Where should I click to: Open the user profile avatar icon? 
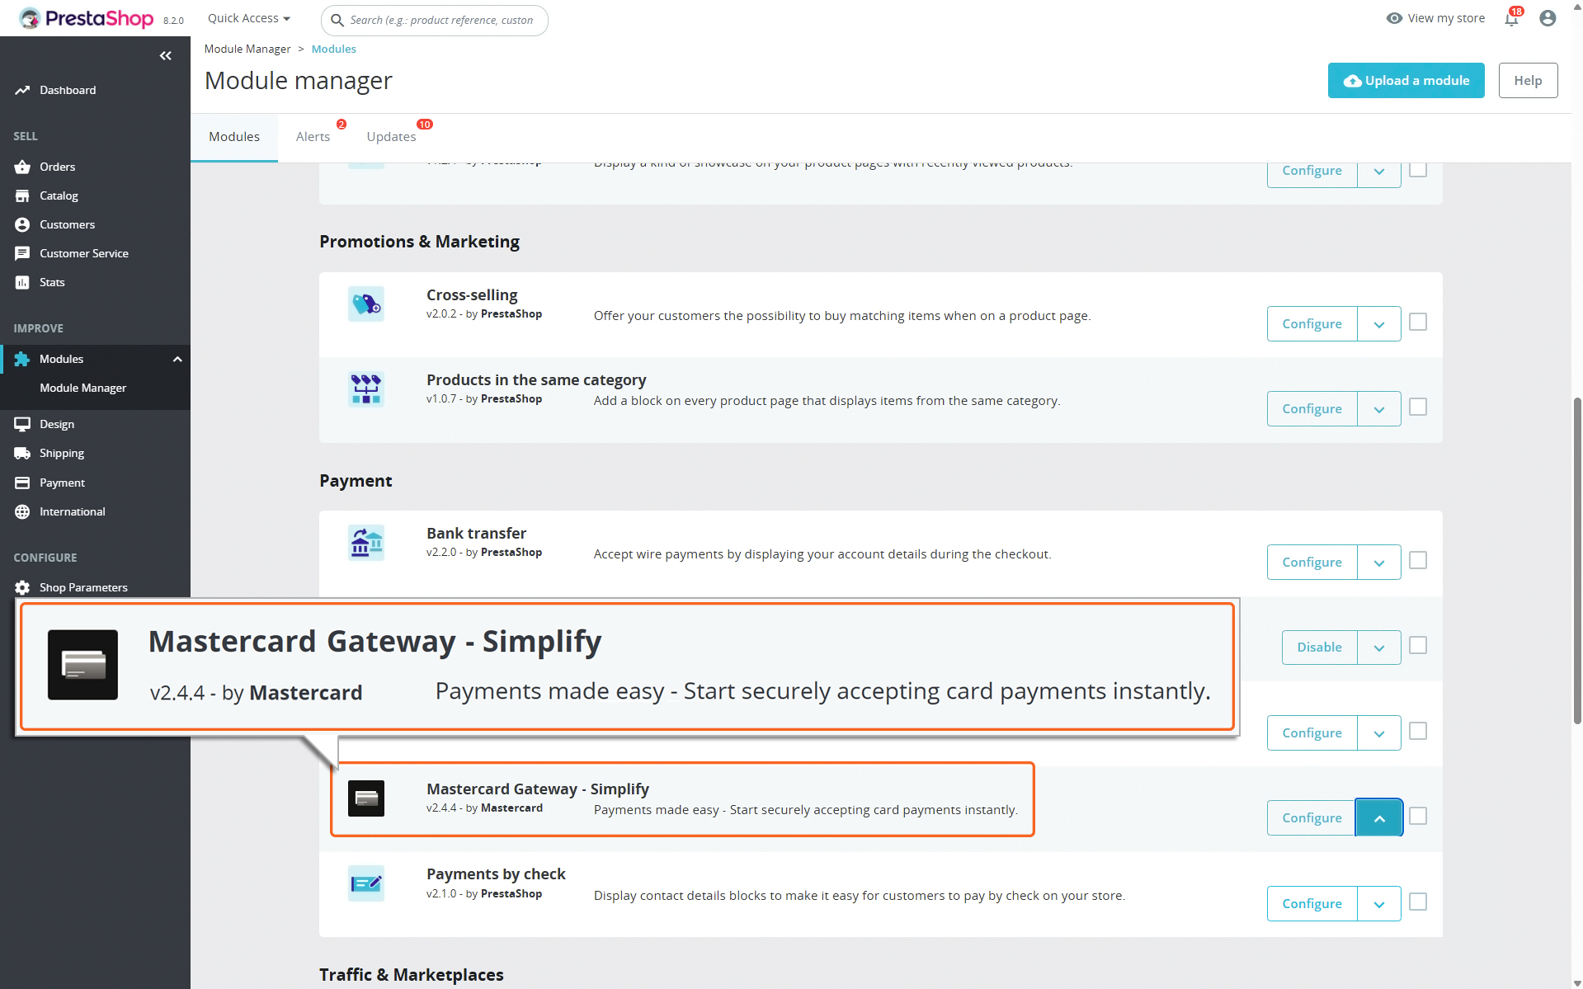(x=1548, y=18)
